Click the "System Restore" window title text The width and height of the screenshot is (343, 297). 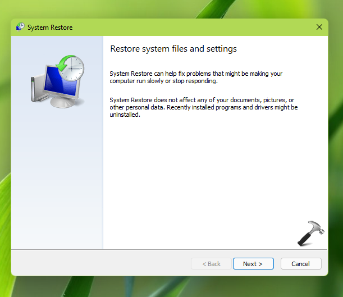[50, 28]
